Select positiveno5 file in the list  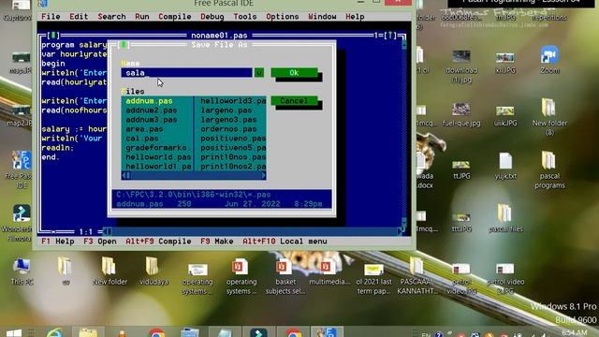tap(233, 148)
